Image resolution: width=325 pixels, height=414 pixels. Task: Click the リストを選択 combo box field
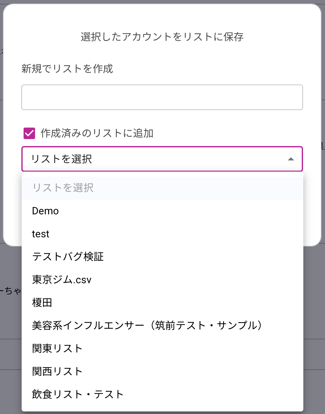tap(153, 159)
